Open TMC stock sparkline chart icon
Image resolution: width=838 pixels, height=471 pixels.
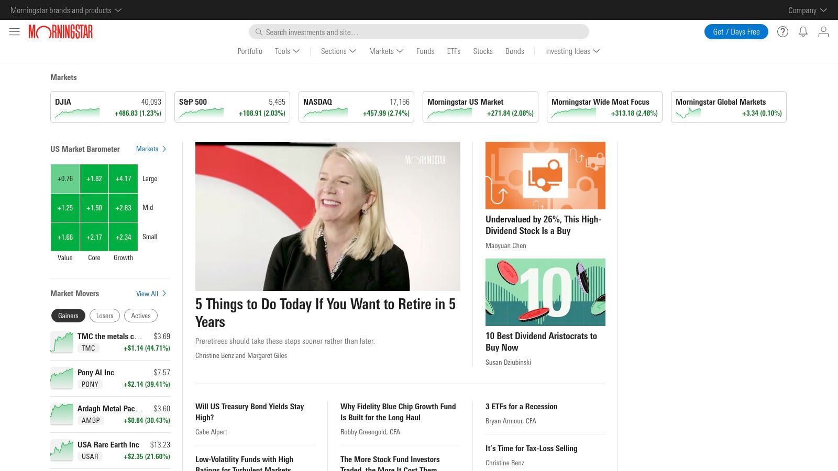[x=62, y=342]
